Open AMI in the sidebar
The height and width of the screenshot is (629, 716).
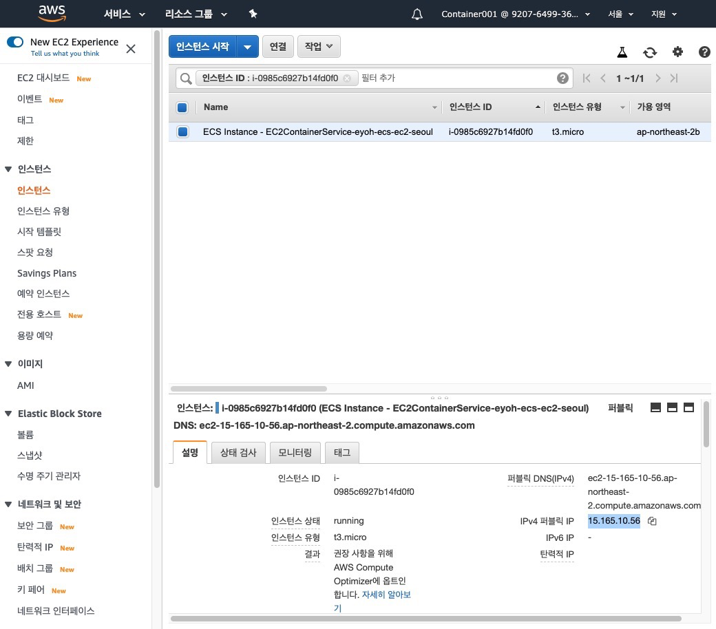click(x=25, y=385)
